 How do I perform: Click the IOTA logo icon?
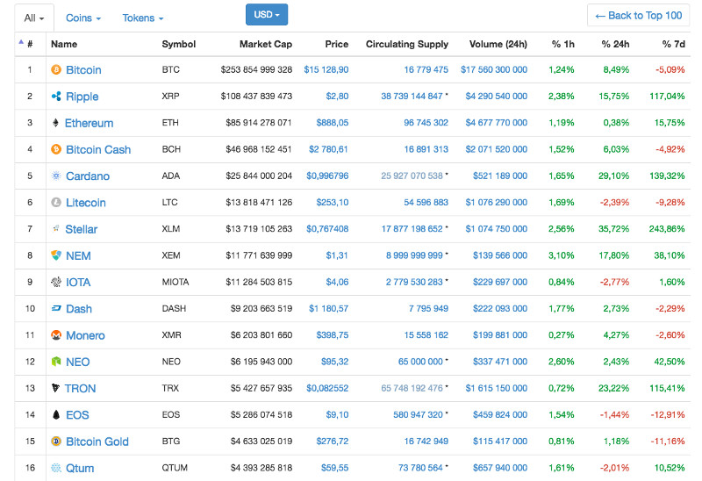point(56,282)
